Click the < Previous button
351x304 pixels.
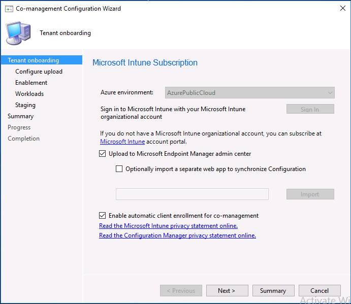[x=181, y=291]
